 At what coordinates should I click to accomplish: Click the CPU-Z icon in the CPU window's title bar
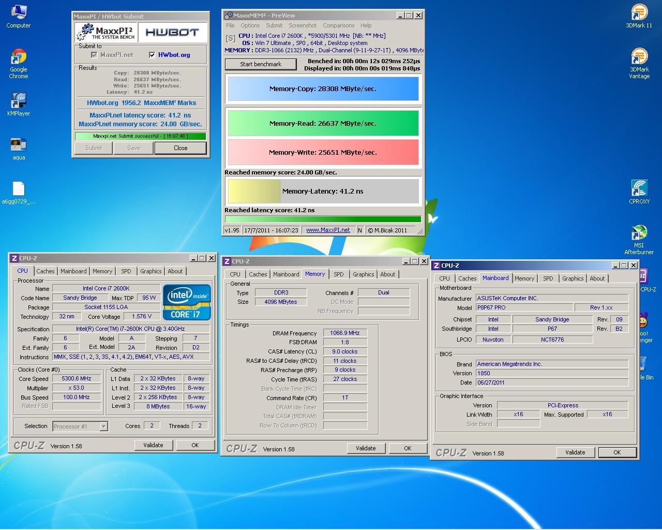(14, 258)
